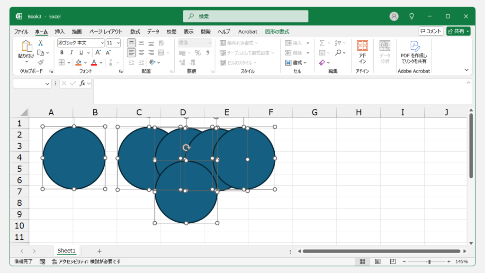
Task: Open the font name dropdown
Action: click(x=102, y=43)
